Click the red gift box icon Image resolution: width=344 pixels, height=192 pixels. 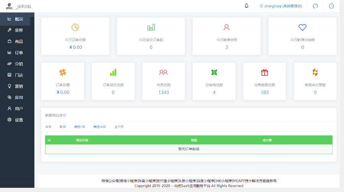point(264,72)
